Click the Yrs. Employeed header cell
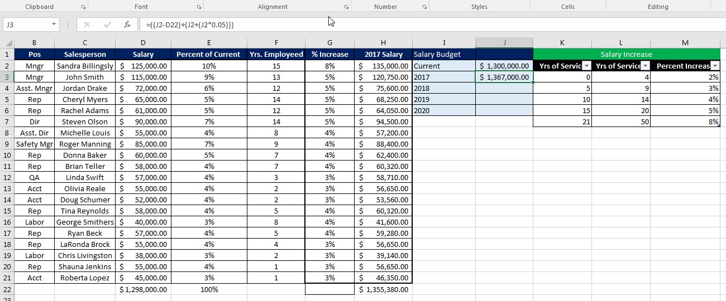 click(x=276, y=55)
